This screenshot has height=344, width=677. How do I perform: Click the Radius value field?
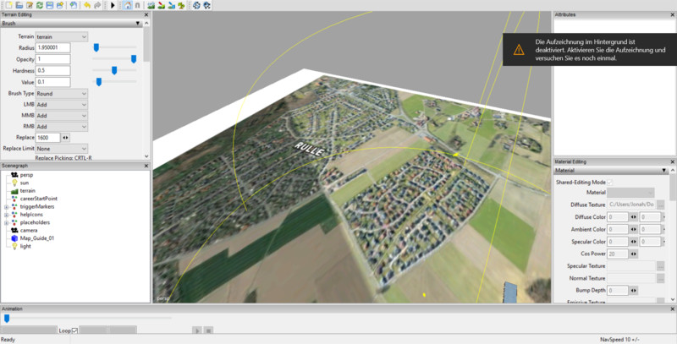click(52, 48)
